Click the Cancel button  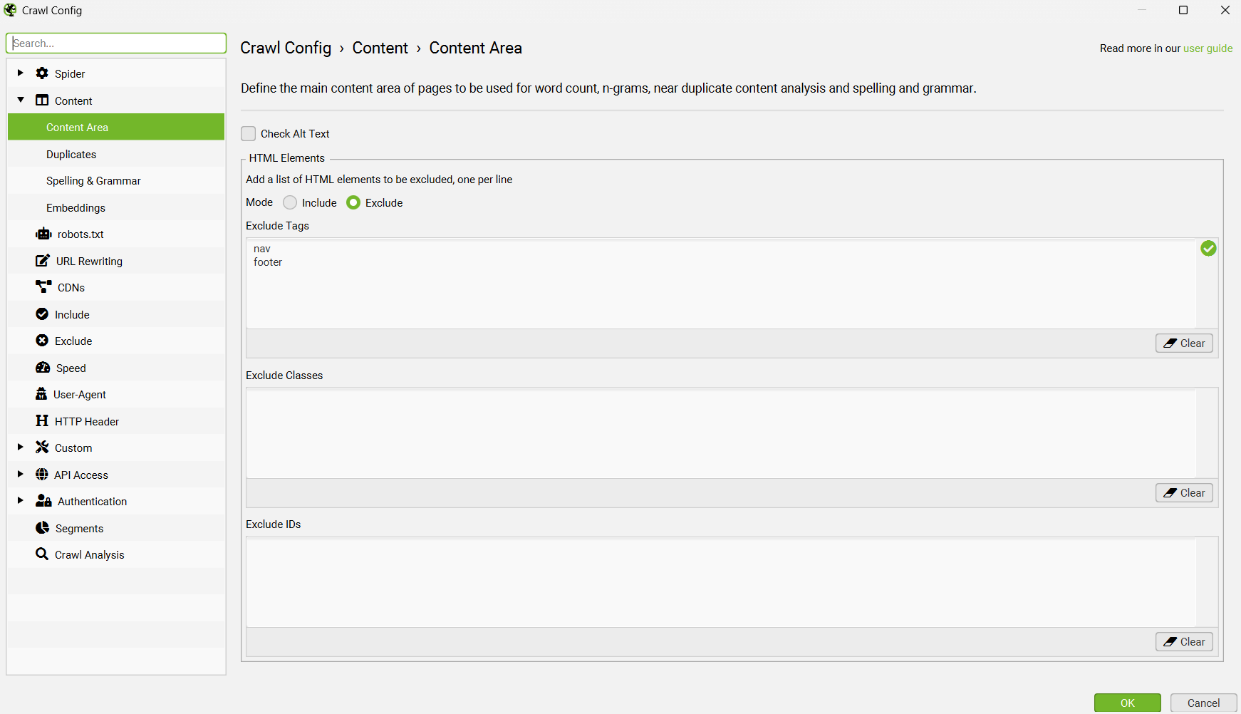pyautogui.click(x=1203, y=703)
